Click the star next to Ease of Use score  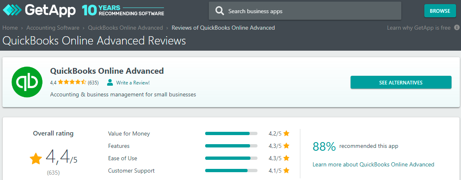286,158
